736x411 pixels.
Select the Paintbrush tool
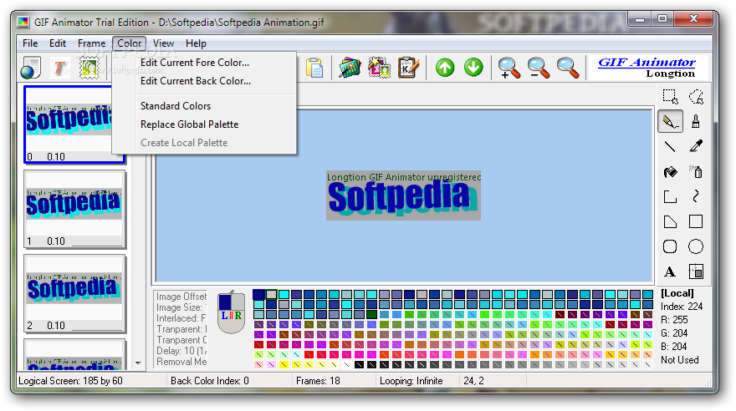coord(696,122)
